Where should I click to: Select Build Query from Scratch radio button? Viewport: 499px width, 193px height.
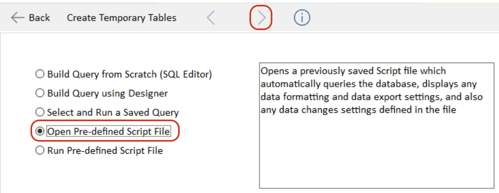point(40,74)
